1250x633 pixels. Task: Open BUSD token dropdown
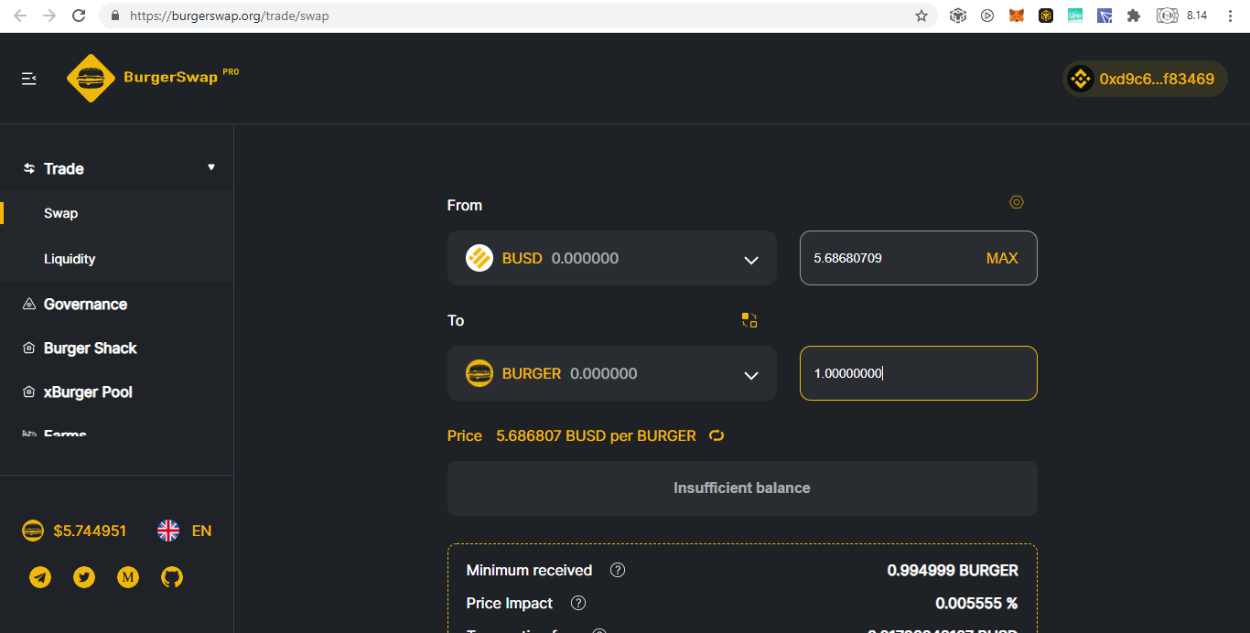coord(612,258)
